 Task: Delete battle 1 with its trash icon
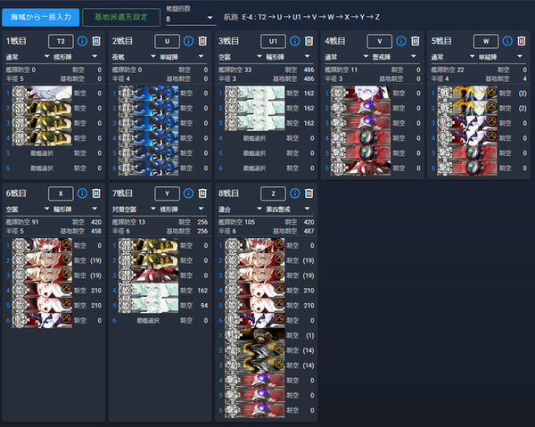(x=95, y=41)
